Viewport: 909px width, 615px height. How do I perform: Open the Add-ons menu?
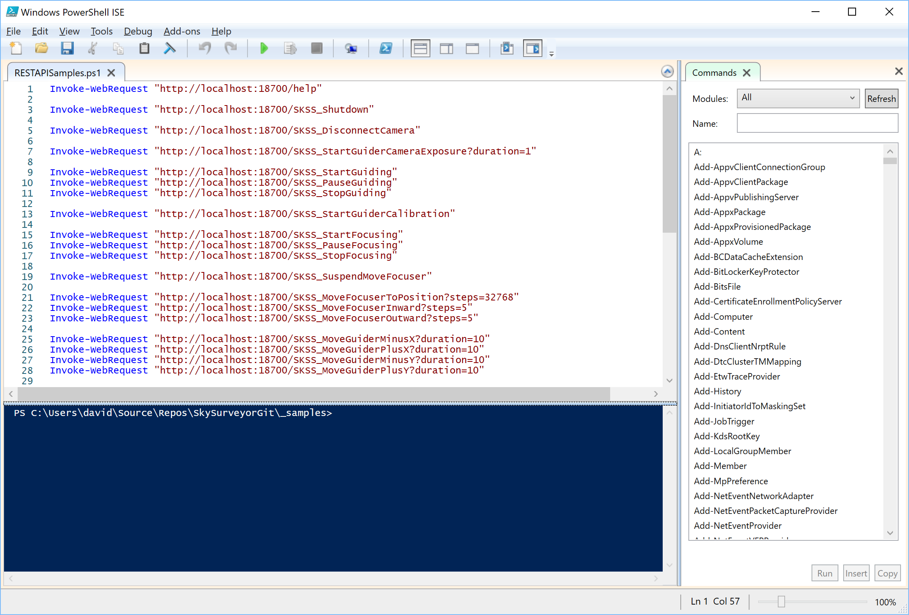coord(182,31)
